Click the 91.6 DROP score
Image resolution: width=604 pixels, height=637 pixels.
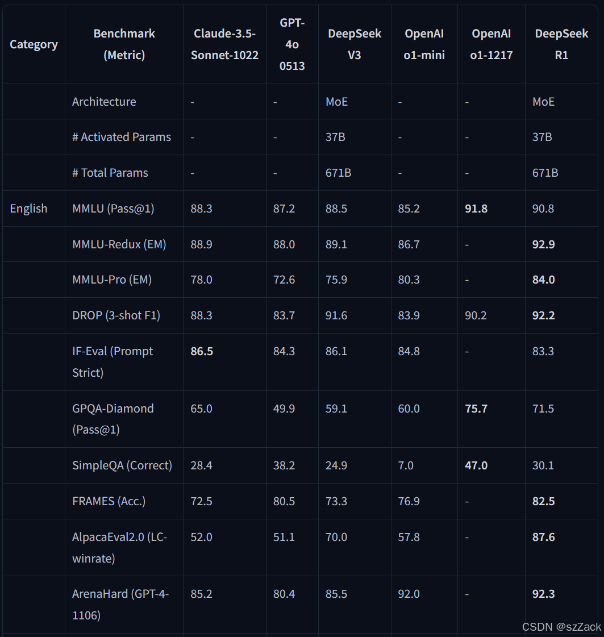[x=336, y=315]
